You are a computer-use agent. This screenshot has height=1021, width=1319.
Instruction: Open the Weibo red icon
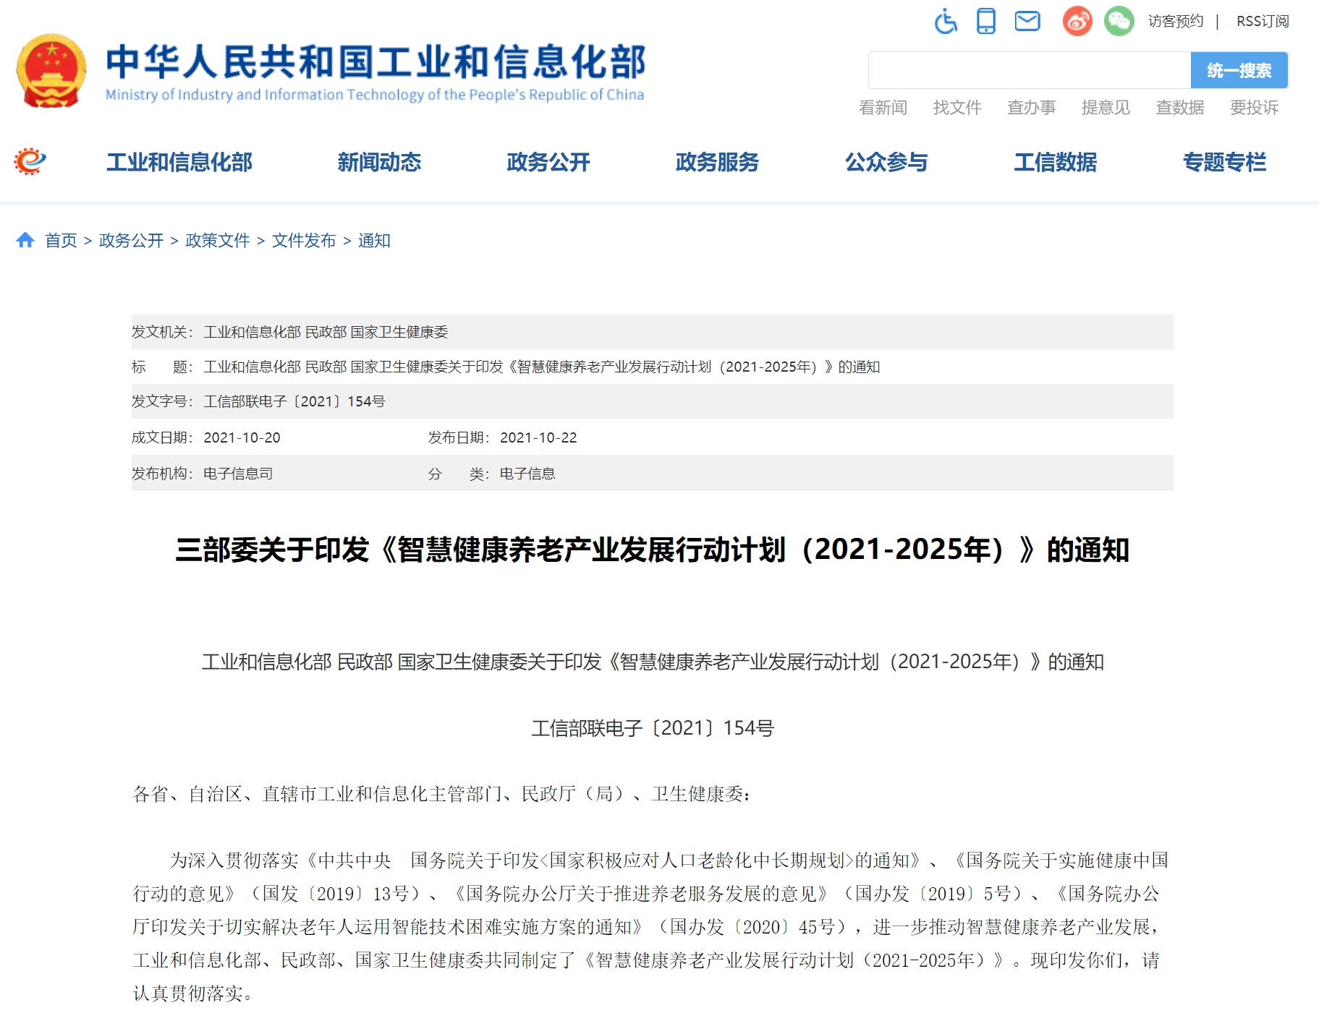tap(1077, 21)
